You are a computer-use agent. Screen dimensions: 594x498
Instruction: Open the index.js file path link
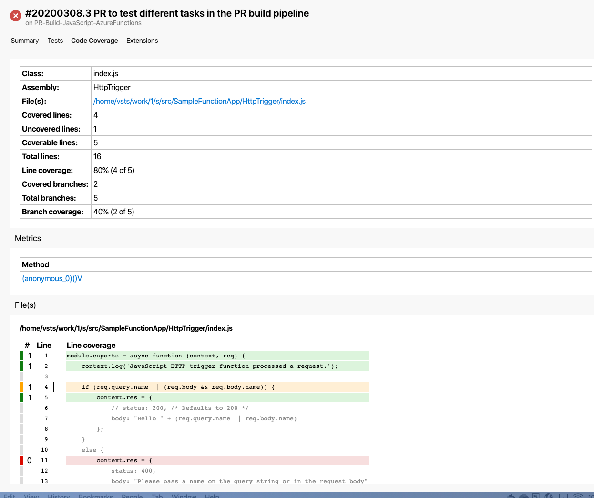pyautogui.click(x=199, y=101)
